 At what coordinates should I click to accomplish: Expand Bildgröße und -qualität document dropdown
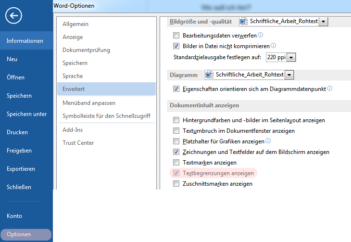click(x=323, y=22)
